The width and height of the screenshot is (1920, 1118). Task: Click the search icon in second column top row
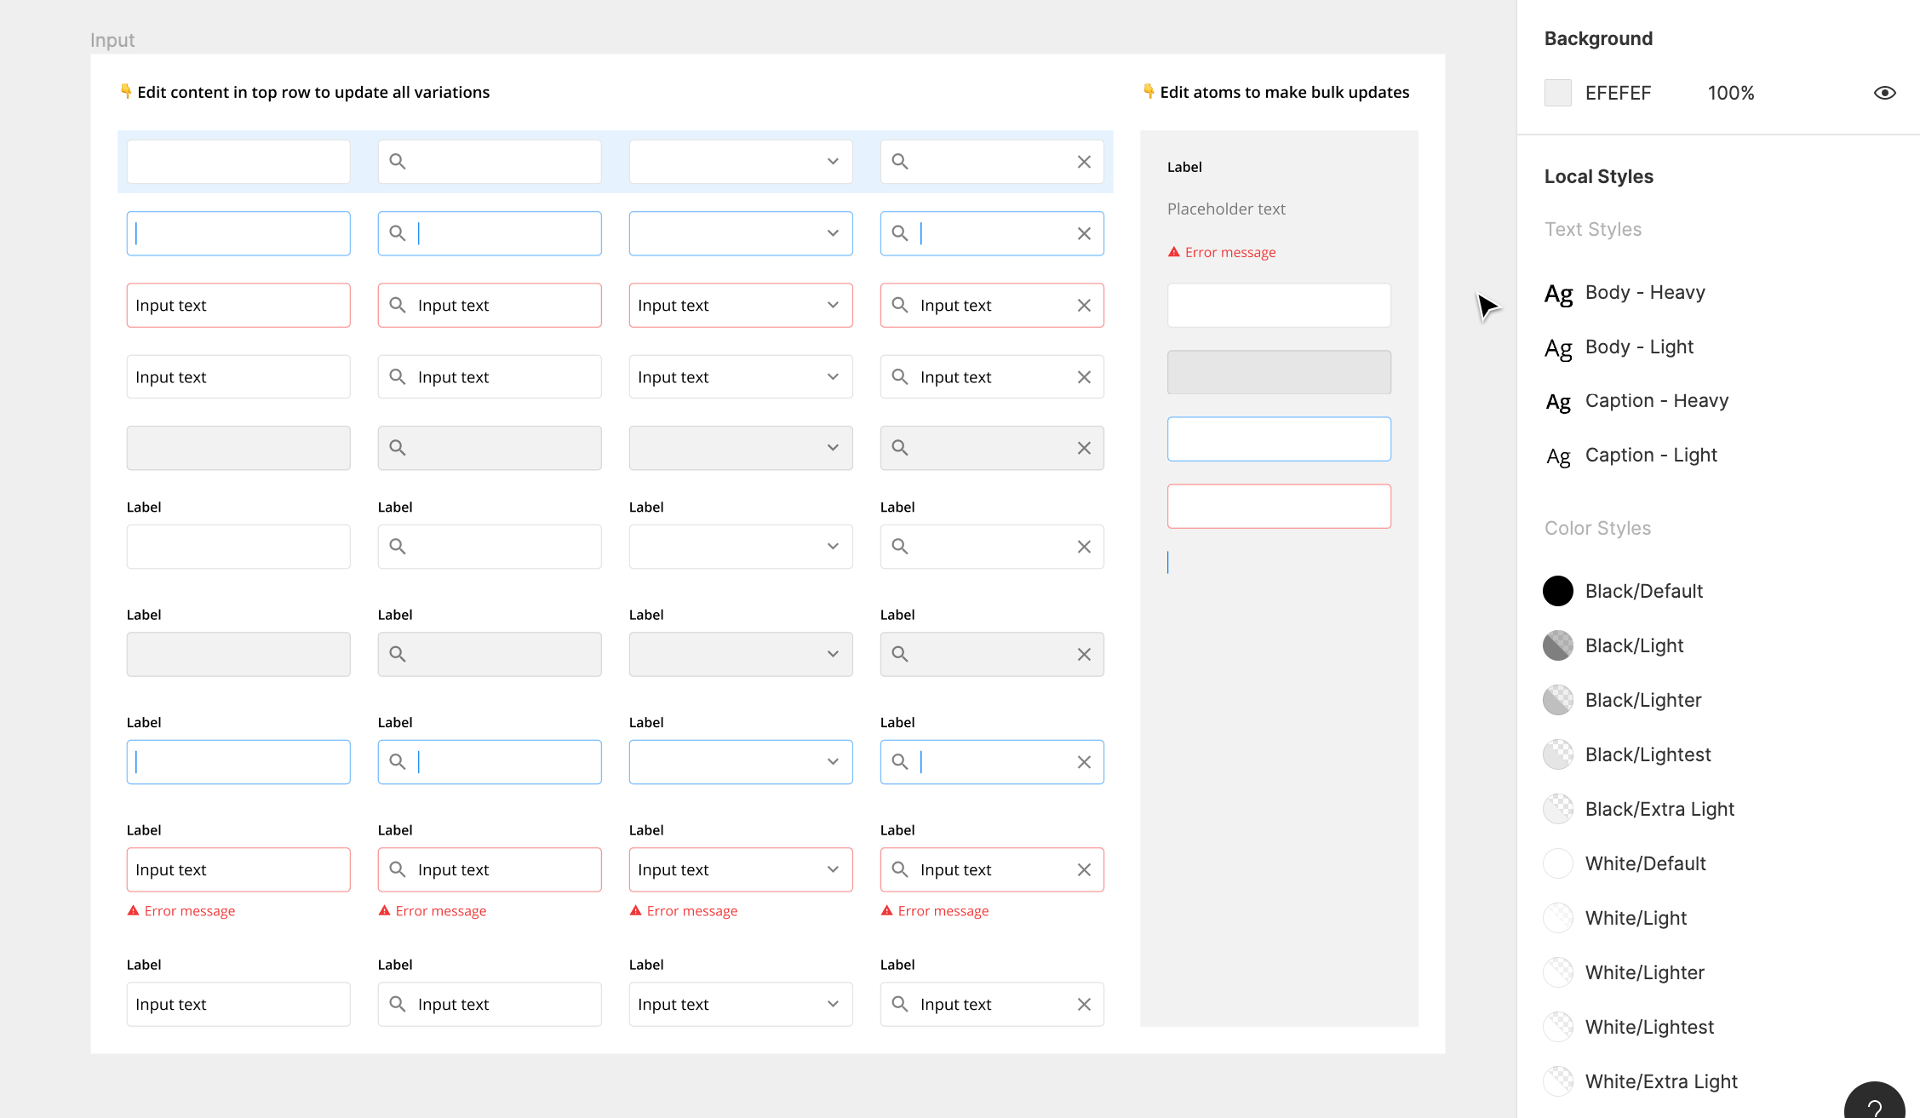[x=397, y=161]
